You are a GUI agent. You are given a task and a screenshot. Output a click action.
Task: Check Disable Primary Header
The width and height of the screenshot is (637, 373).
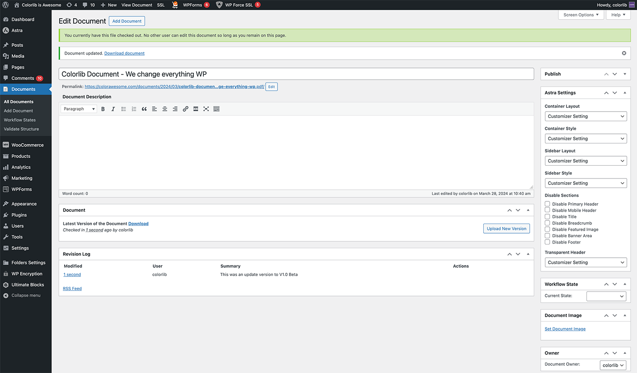click(547, 204)
